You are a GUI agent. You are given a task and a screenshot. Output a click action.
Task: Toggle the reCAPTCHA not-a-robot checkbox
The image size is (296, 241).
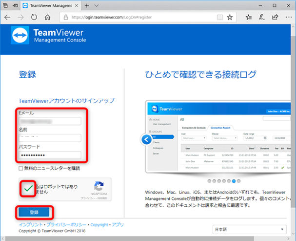click(x=28, y=189)
